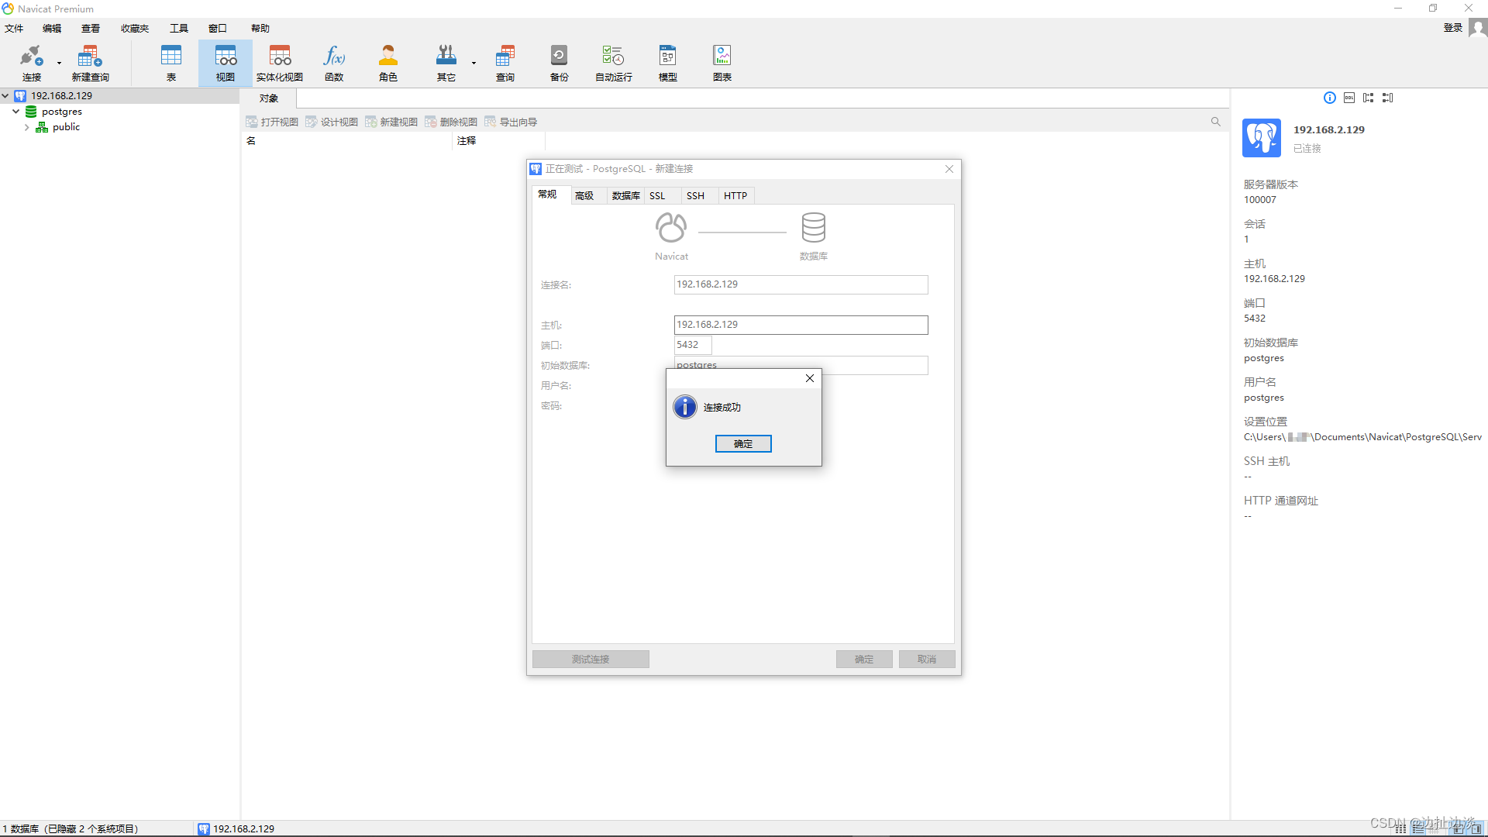
Task: Click the Connection toolbar icon
Action: click(x=31, y=62)
